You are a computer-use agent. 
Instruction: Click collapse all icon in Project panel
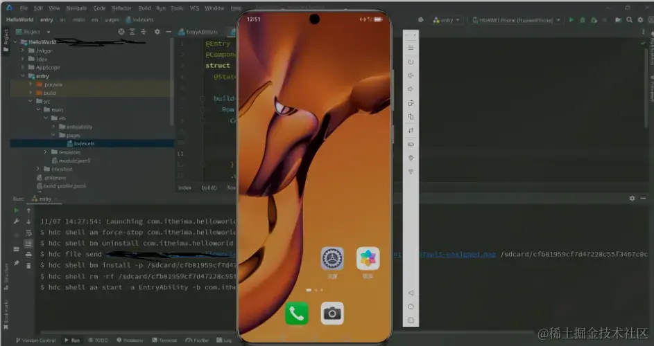click(x=144, y=32)
